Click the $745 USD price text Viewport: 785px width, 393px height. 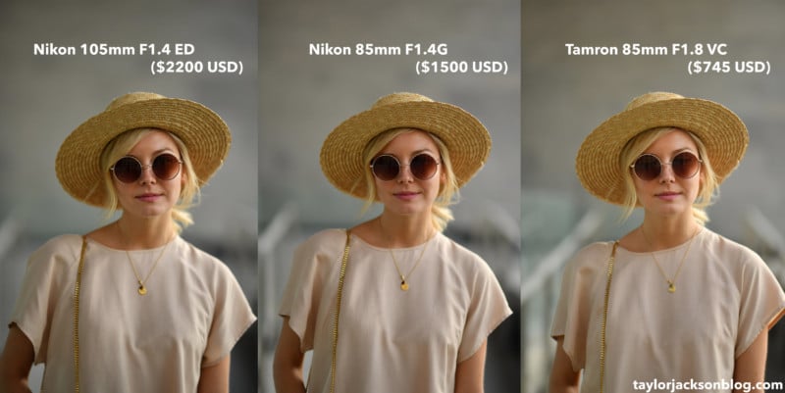click(729, 67)
